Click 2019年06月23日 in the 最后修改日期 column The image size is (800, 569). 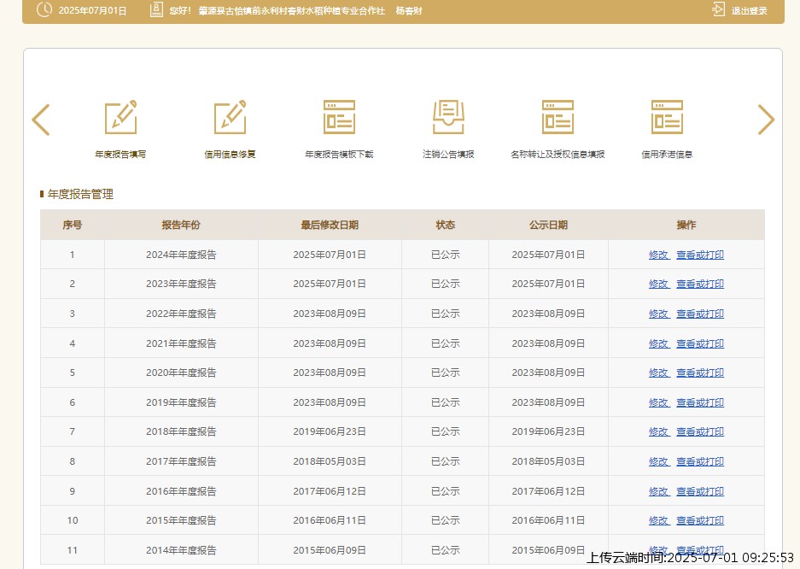[330, 431]
